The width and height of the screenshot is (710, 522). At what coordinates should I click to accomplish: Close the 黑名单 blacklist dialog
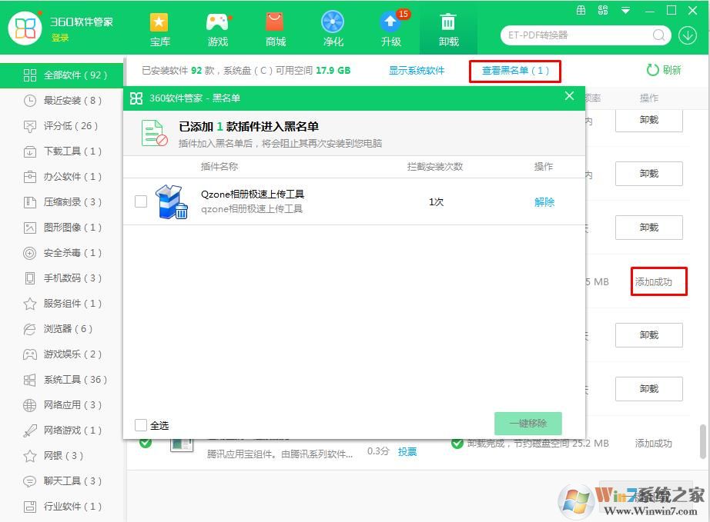pos(569,96)
